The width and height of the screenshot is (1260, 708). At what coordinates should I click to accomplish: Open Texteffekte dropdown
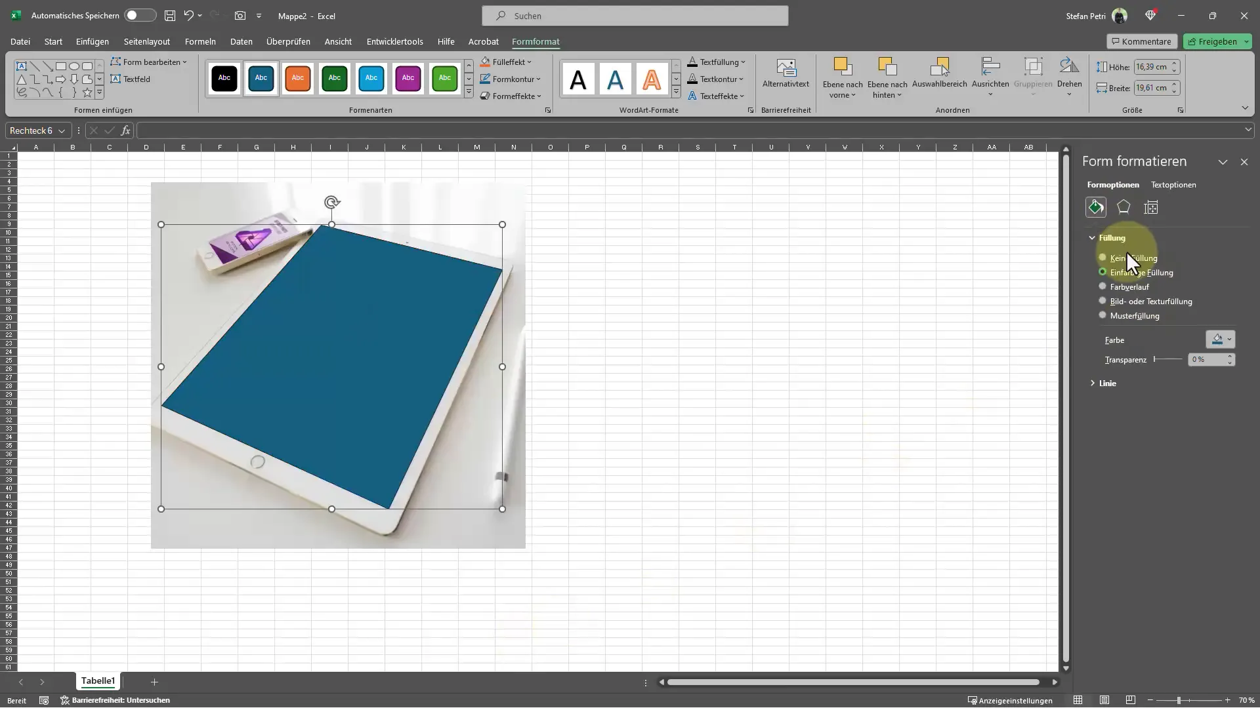click(717, 96)
